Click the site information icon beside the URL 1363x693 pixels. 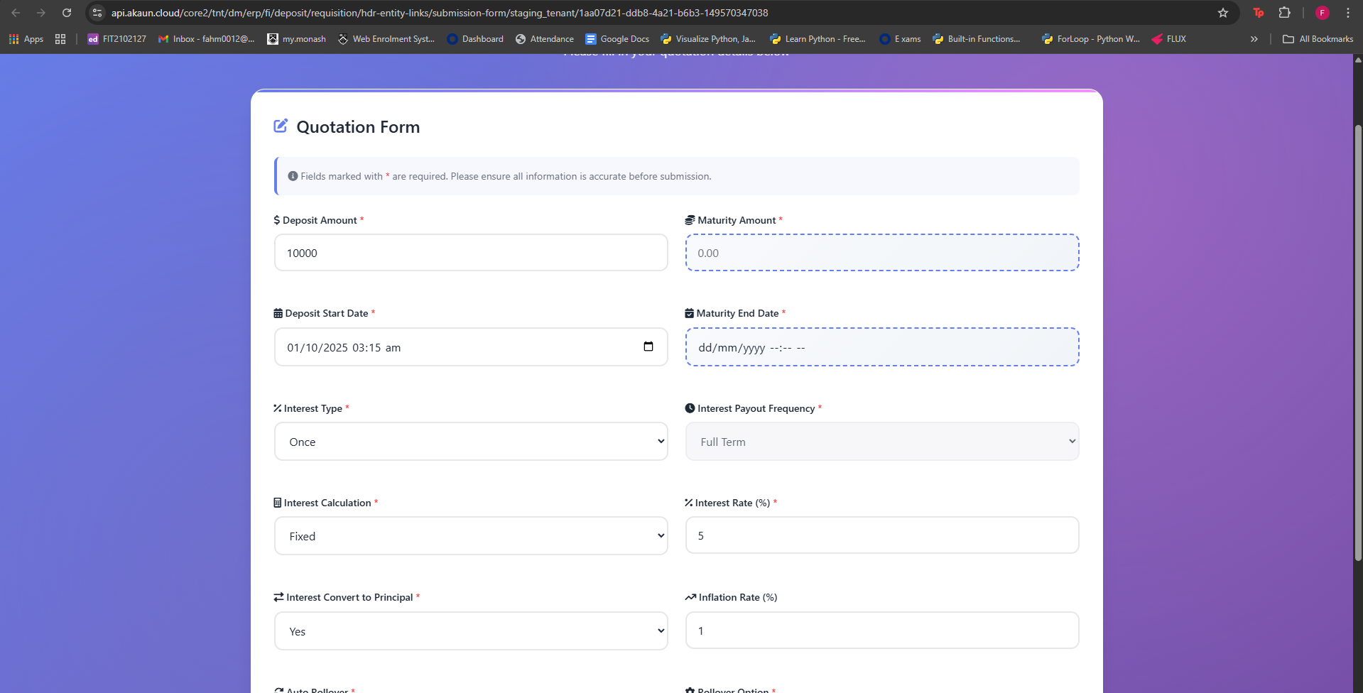click(98, 13)
